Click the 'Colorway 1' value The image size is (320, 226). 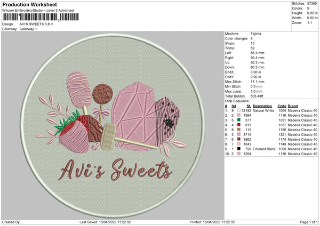(x=28, y=29)
